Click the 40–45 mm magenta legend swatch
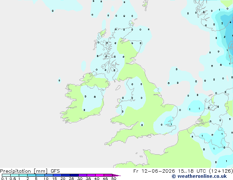Image resolution: width=233 pixels, height=180 pixels. 100,175
